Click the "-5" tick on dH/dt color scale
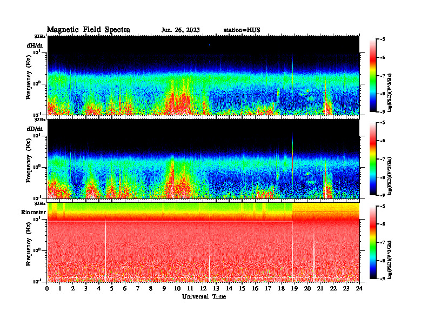This screenshot has height=331, width=428. coord(383,39)
